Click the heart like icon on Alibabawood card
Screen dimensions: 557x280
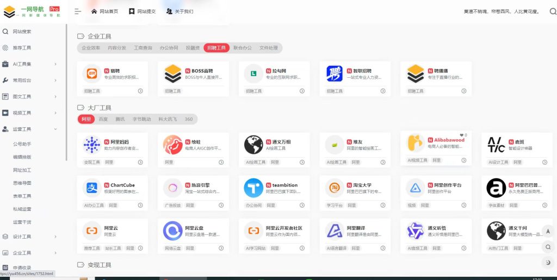[x=461, y=135]
